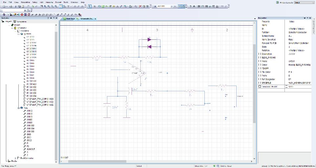Click the green Window Layouts icon
Screen dimensions: 316x168
(277, 2)
